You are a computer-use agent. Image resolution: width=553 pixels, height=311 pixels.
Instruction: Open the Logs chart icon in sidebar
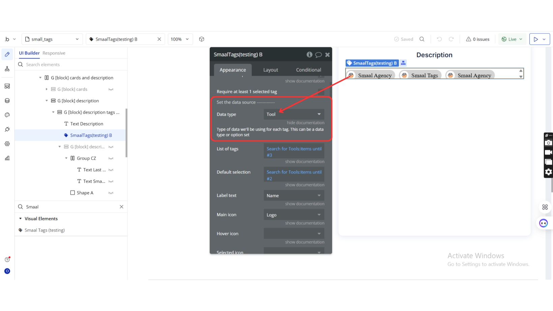(7, 158)
